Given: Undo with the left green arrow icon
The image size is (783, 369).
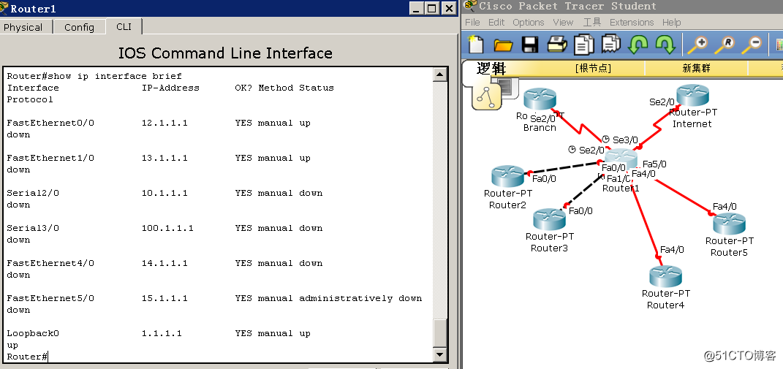Looking at the screenshot, I should [638, 45].
